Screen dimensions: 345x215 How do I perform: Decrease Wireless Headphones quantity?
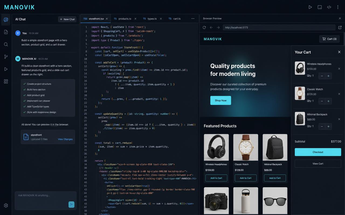pos(322,76)
